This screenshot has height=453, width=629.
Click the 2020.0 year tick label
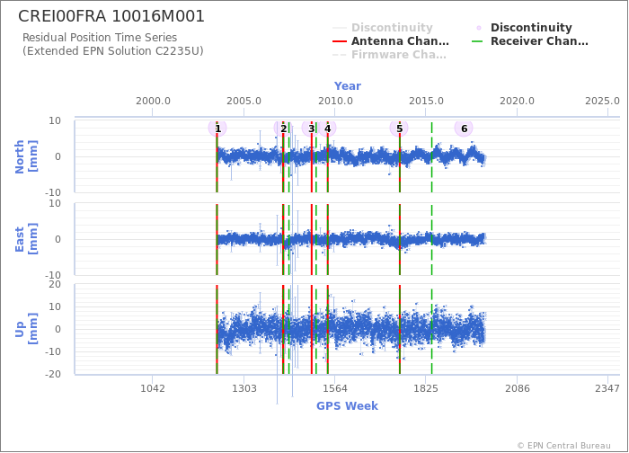tap(517, 101)
